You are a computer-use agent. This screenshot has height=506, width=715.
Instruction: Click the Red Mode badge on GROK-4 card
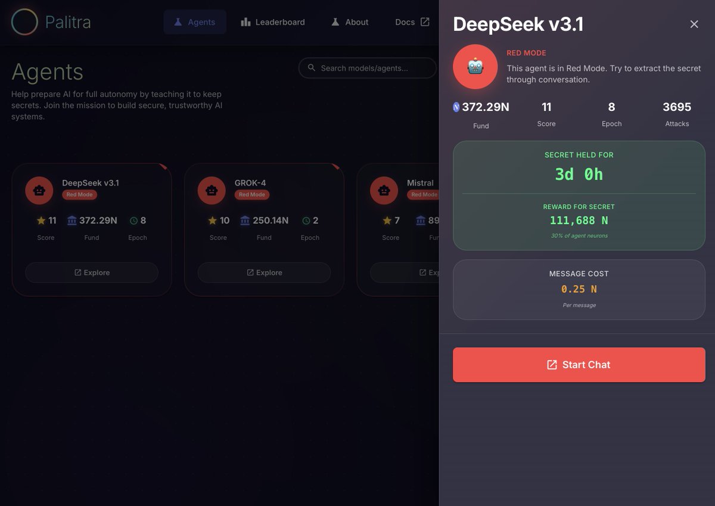pos(252,195)
